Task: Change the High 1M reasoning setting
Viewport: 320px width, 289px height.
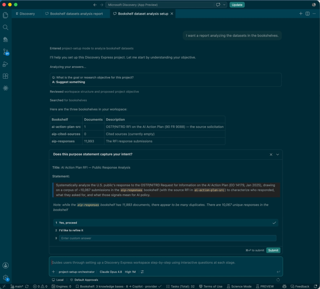Action: pyautogui.click(x=130, y=272)
